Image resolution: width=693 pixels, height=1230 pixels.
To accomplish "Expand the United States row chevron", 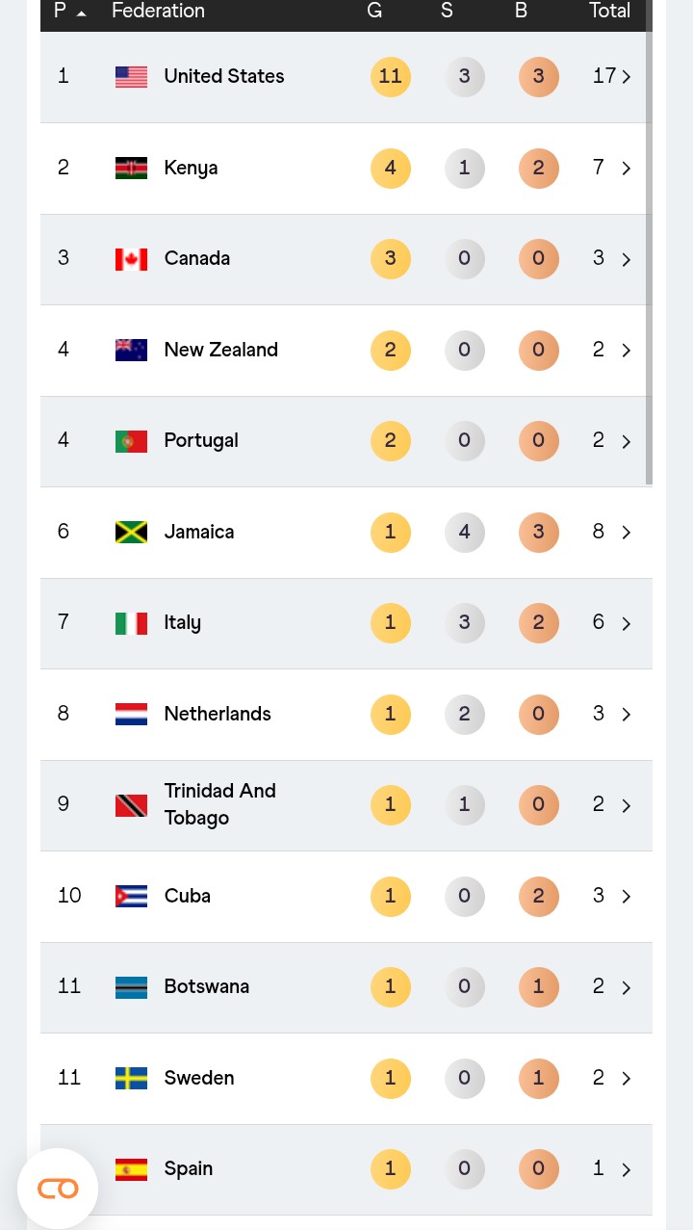I will [x=627, y=77].
